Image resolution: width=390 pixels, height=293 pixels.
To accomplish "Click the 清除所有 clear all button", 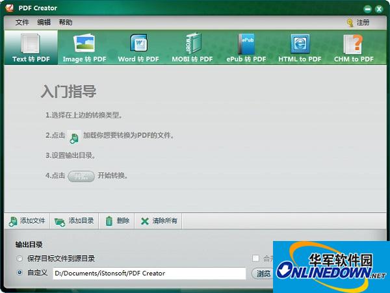I will click(159, 221).
